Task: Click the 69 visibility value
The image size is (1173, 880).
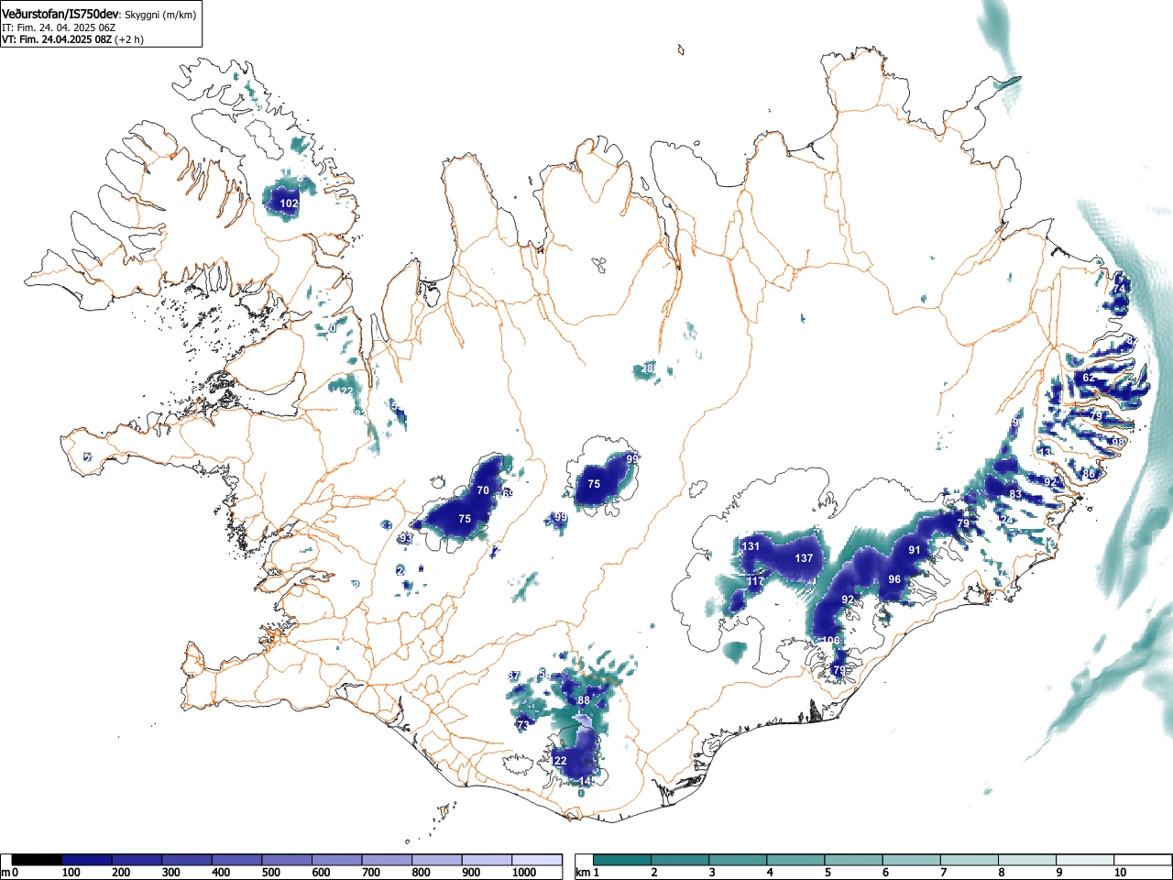Action: (x=508, y=494)
